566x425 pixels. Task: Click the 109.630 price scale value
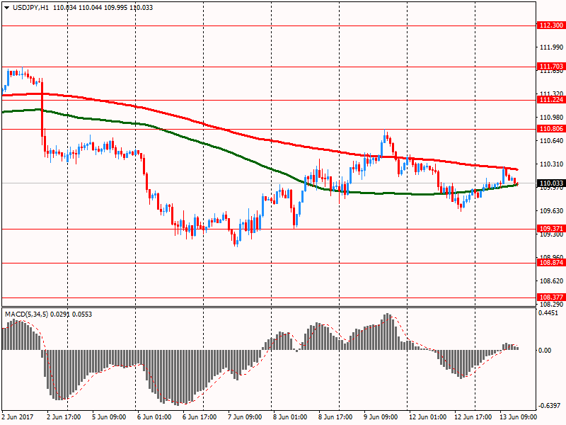pyautogui.click(x=552, y=210)
